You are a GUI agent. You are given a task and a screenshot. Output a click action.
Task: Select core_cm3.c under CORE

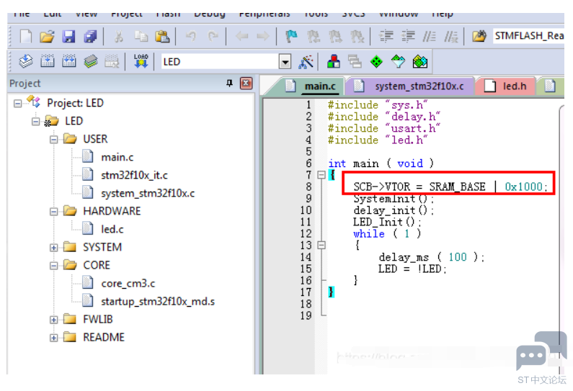coord(128,284)
